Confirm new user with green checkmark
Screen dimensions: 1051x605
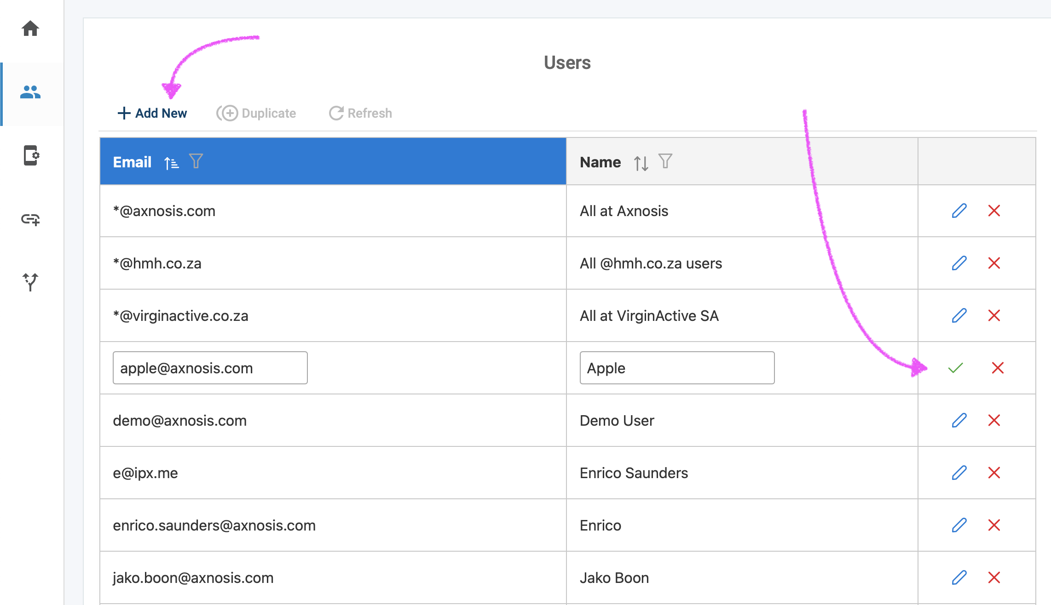(955, 368)
